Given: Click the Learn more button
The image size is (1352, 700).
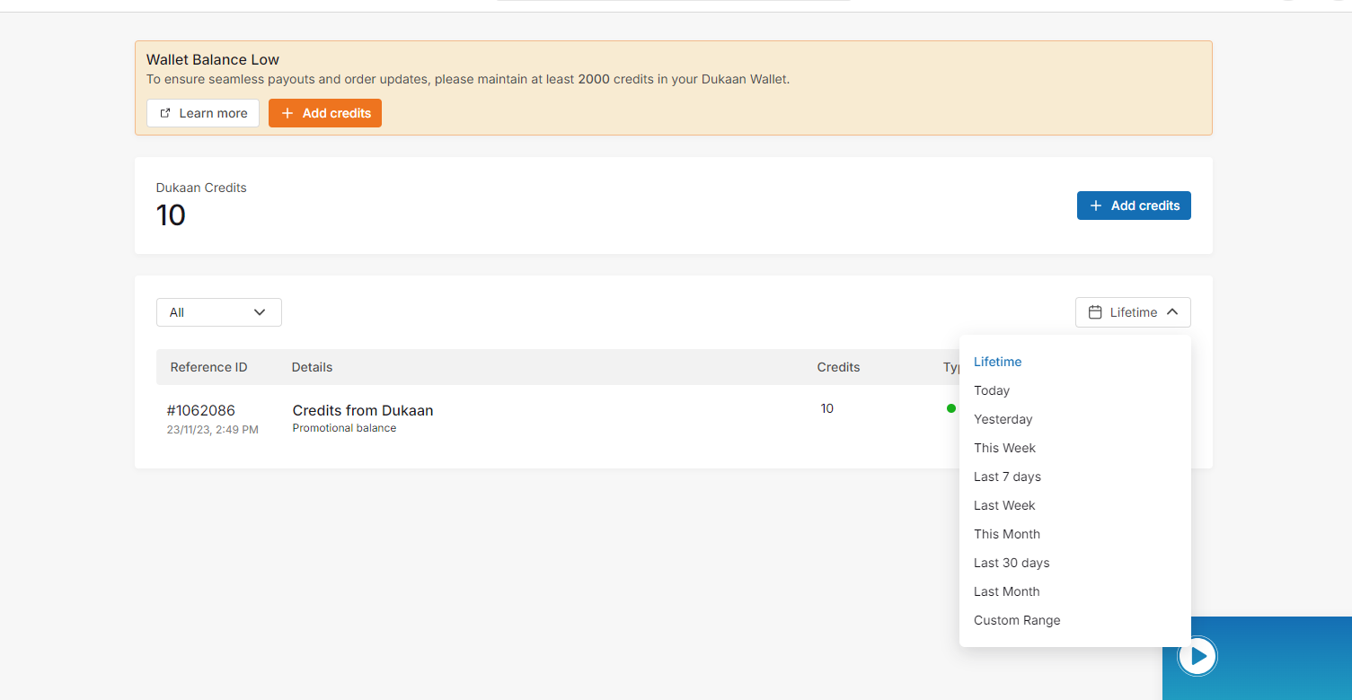Looking at the screenshot, I should pyautogui.click(x=203, y=113).
